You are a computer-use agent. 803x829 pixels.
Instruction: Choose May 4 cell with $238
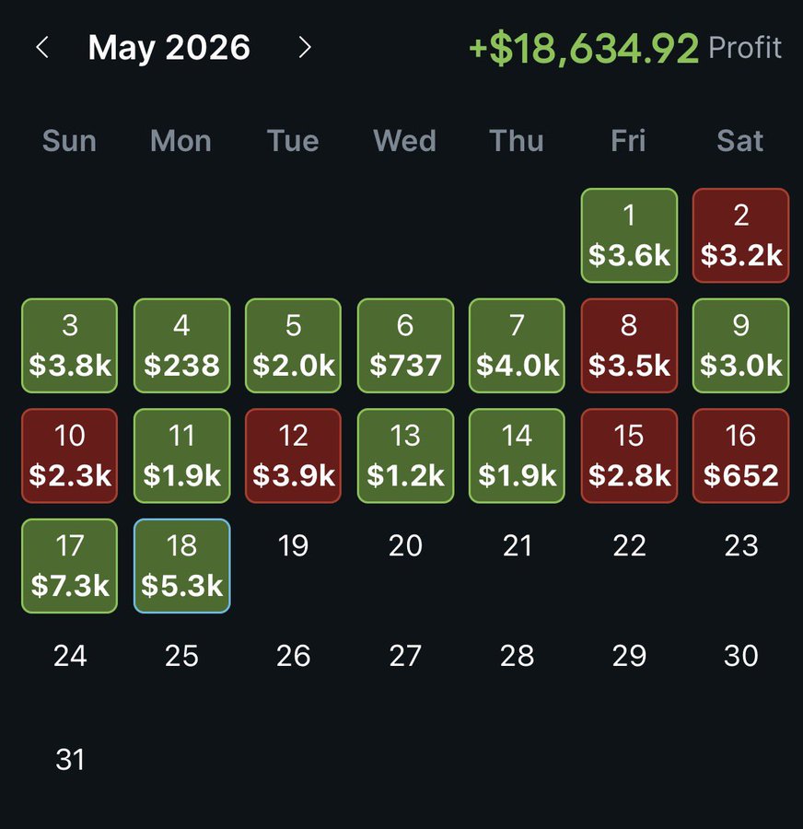point(181,345)
